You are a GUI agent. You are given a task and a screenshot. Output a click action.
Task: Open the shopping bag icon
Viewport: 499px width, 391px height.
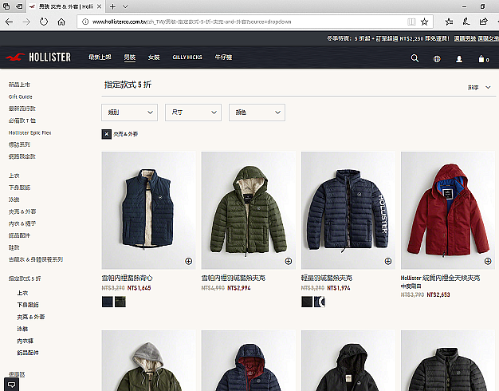pyautogui.click(x=484, y=59)
